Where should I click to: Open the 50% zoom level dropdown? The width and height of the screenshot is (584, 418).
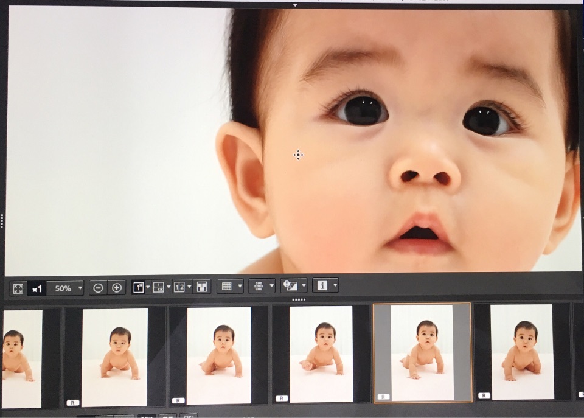[x=80, y=288]
